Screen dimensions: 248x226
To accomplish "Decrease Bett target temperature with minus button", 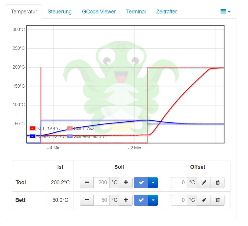I will 87,200.
